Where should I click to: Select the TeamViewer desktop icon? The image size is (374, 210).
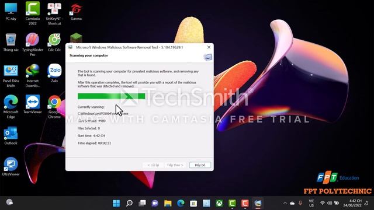33,104
